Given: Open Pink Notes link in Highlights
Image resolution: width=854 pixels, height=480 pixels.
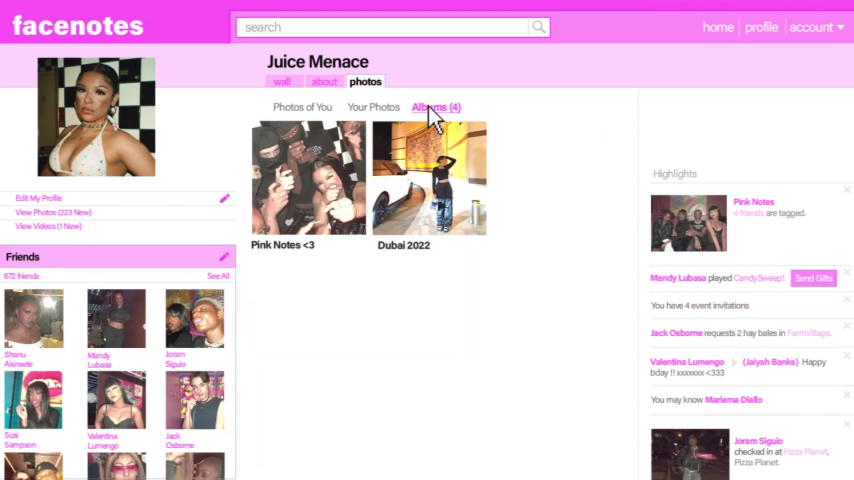Looking at the screenshot, I should pos(754,201).
